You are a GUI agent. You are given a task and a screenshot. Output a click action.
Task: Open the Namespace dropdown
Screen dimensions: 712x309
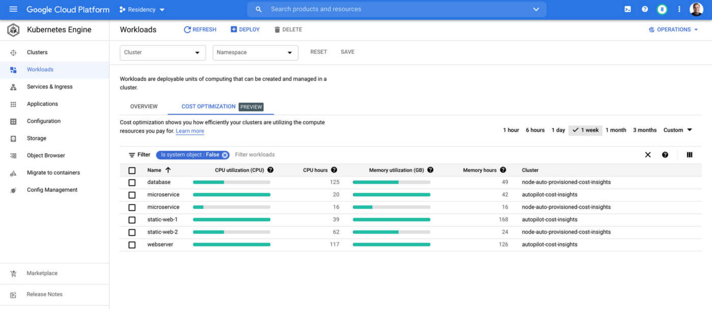255,53
